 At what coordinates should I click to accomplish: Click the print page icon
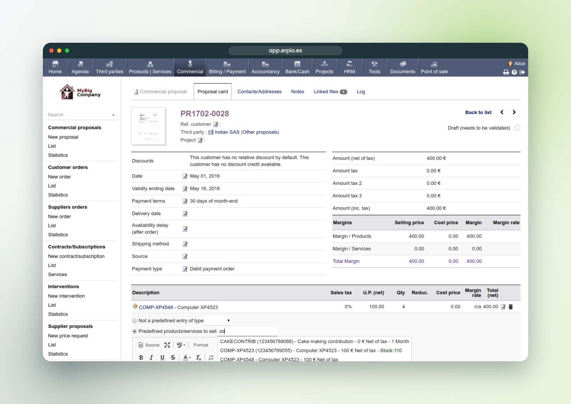506,72
